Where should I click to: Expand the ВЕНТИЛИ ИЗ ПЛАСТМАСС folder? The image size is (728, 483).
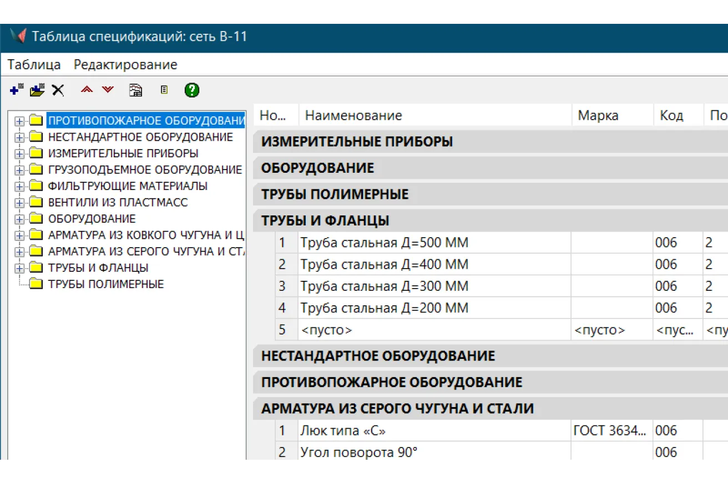pyautogui.click(x=18, y=202)
